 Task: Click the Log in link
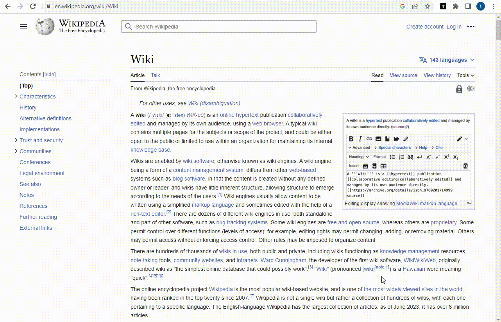[x=454, y=27]
